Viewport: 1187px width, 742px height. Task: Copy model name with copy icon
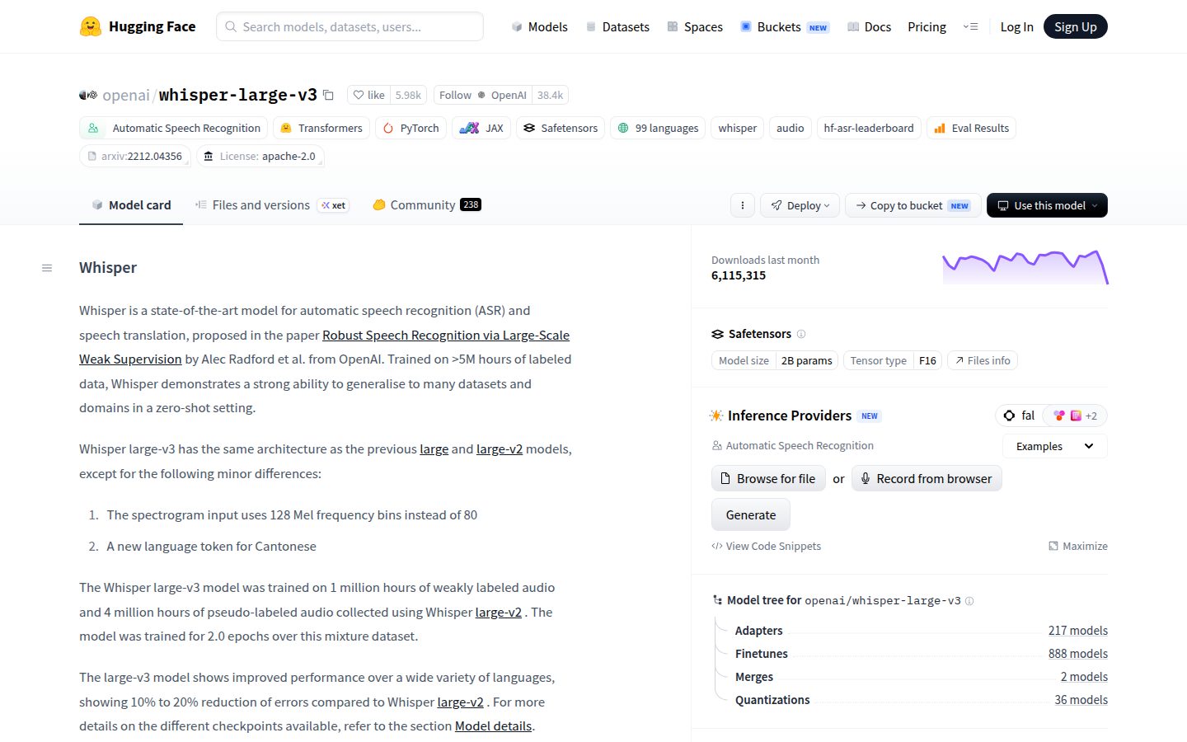(328, 95)
